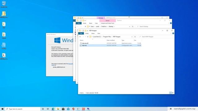Sort by Name column header

(81, 40)
